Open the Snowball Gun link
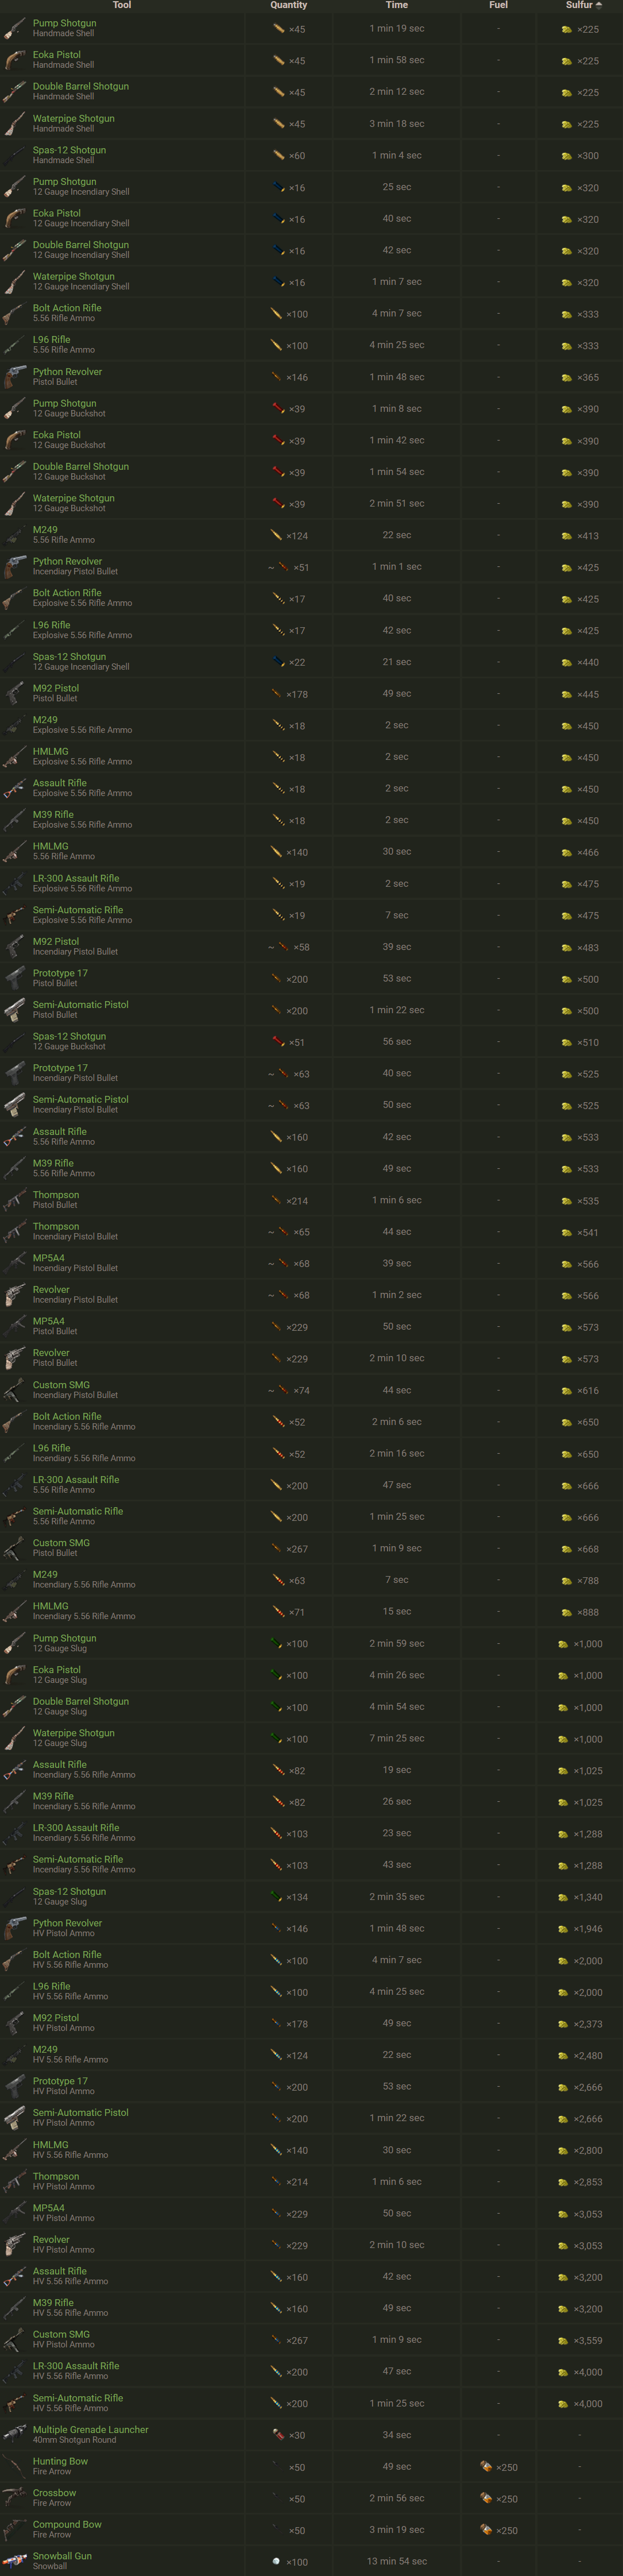623x2576 pixels. coord(62,2556)
